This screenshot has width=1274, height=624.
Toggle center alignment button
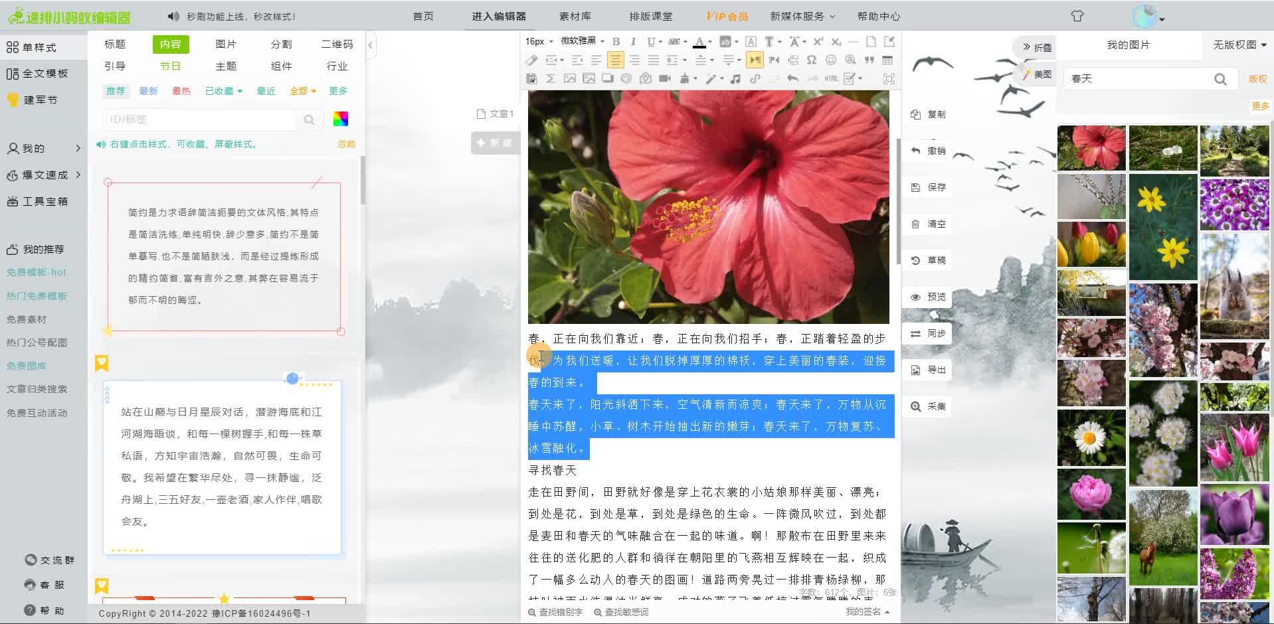pyautogui.click(x=616, y=60)
